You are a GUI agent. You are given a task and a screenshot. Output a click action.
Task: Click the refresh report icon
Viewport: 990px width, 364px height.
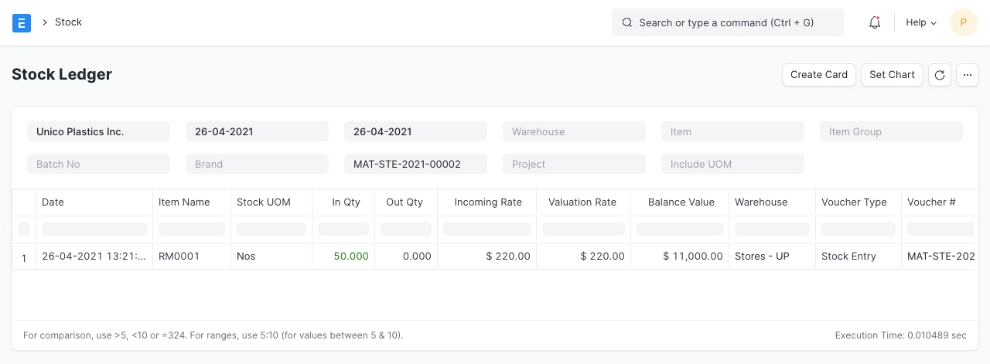pyautogui.click(x=940, y=75)
